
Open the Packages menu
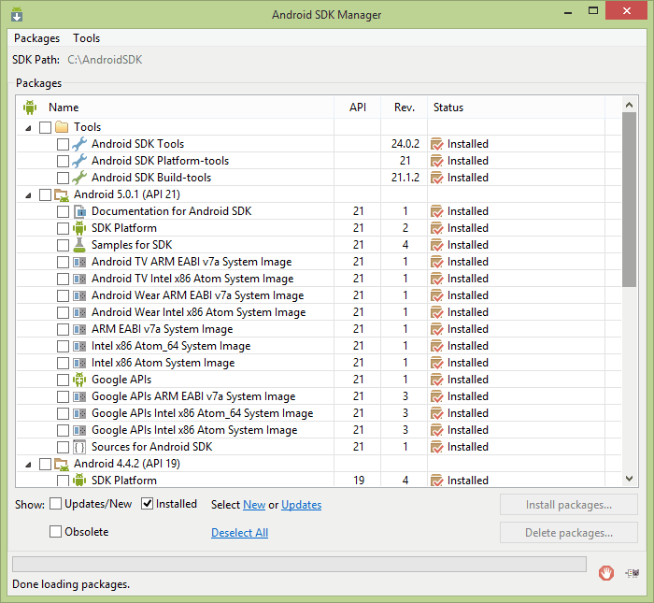point(36,38)
